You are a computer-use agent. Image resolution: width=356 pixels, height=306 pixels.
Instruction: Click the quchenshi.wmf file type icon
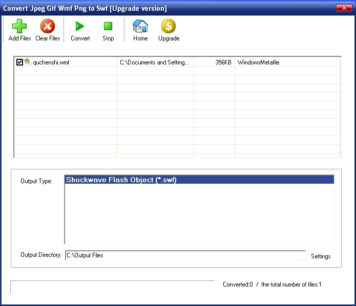pyautogui.click(x=28, y=62)
